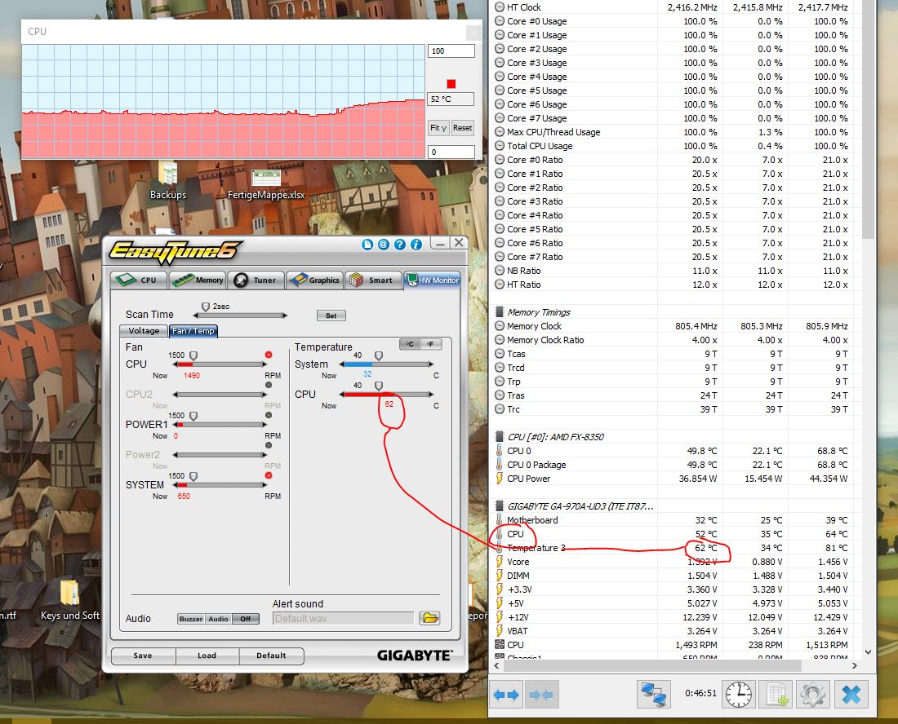The image size is (898, 724).
Task: Click the blue @ icon in EasyTune6
Action: (x=384, y=245)
